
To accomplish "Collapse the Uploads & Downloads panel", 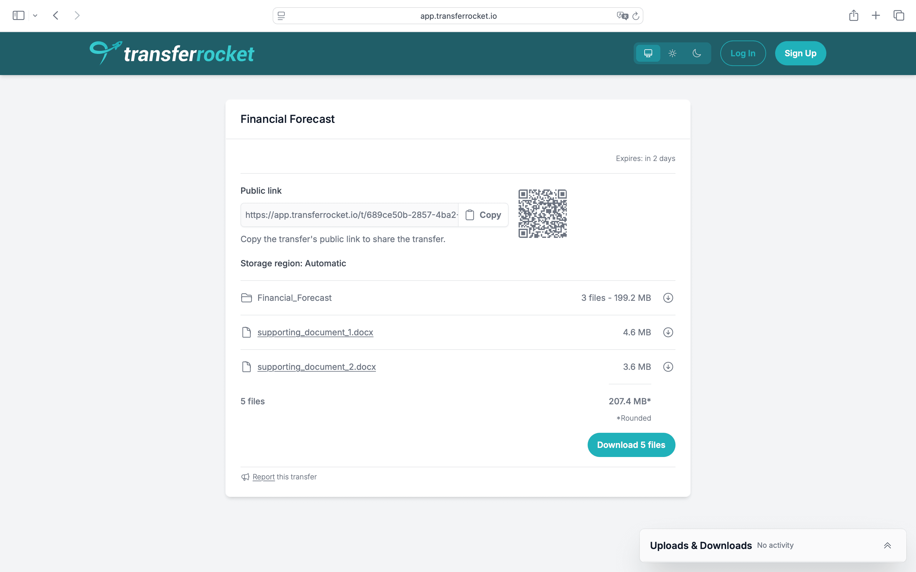I will tap(888, 545).
